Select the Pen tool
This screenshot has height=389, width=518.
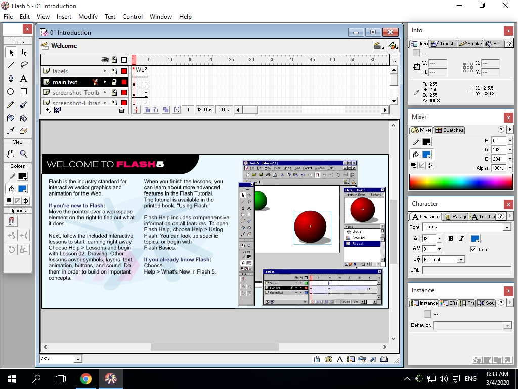point(11,79)
